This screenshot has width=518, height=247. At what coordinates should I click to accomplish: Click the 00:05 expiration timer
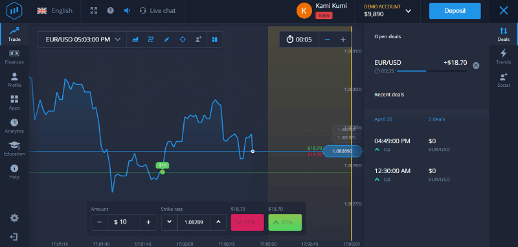[299, 40]
